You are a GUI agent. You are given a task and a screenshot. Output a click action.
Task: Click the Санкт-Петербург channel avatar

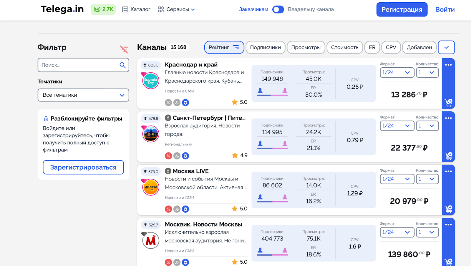pos(151,134)
